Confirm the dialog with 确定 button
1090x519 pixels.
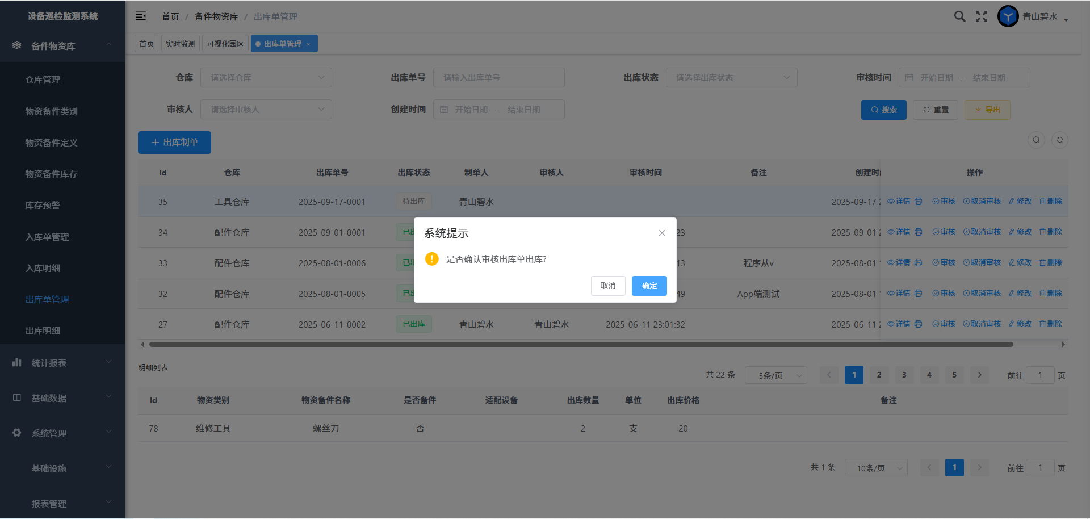pyautogui.click(x=649, y=286)
